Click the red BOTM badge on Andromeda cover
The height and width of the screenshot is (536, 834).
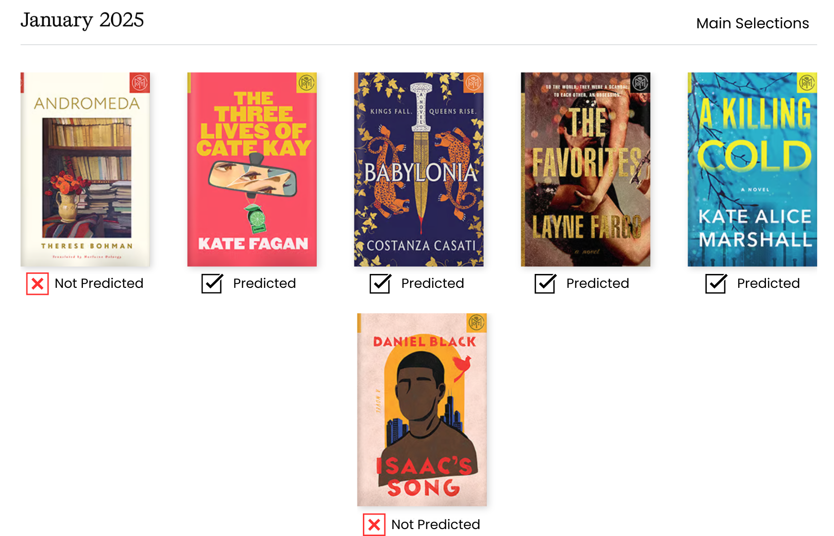pos(139,82)
